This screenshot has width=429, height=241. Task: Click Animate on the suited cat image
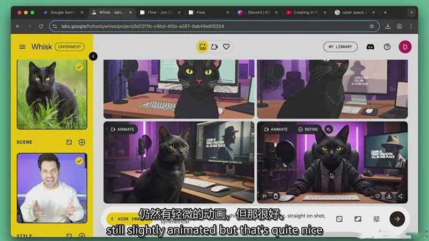click(275, 129)
